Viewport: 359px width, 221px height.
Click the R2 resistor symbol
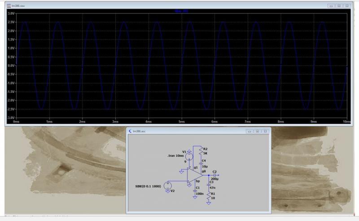(201, 151)
